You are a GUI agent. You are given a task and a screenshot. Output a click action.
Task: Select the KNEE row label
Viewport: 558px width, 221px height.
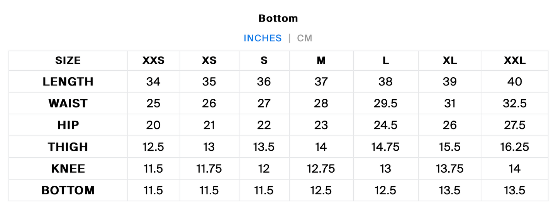(x=68, y=169)
